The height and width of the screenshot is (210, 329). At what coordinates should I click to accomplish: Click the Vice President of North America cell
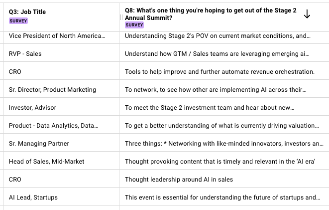coord(57,36)
